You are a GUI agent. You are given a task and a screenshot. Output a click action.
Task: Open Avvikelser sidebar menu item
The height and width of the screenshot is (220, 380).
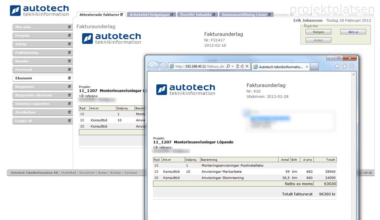[x=42, y=112]
